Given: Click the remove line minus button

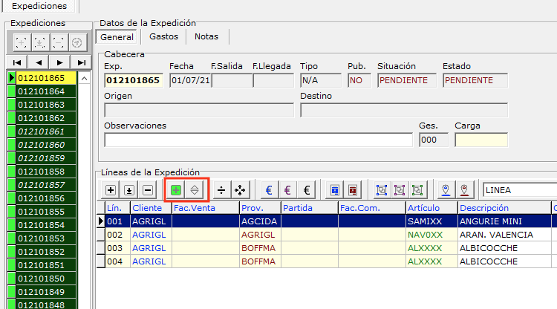Looking at the screenshot, I should click(148, 190).
